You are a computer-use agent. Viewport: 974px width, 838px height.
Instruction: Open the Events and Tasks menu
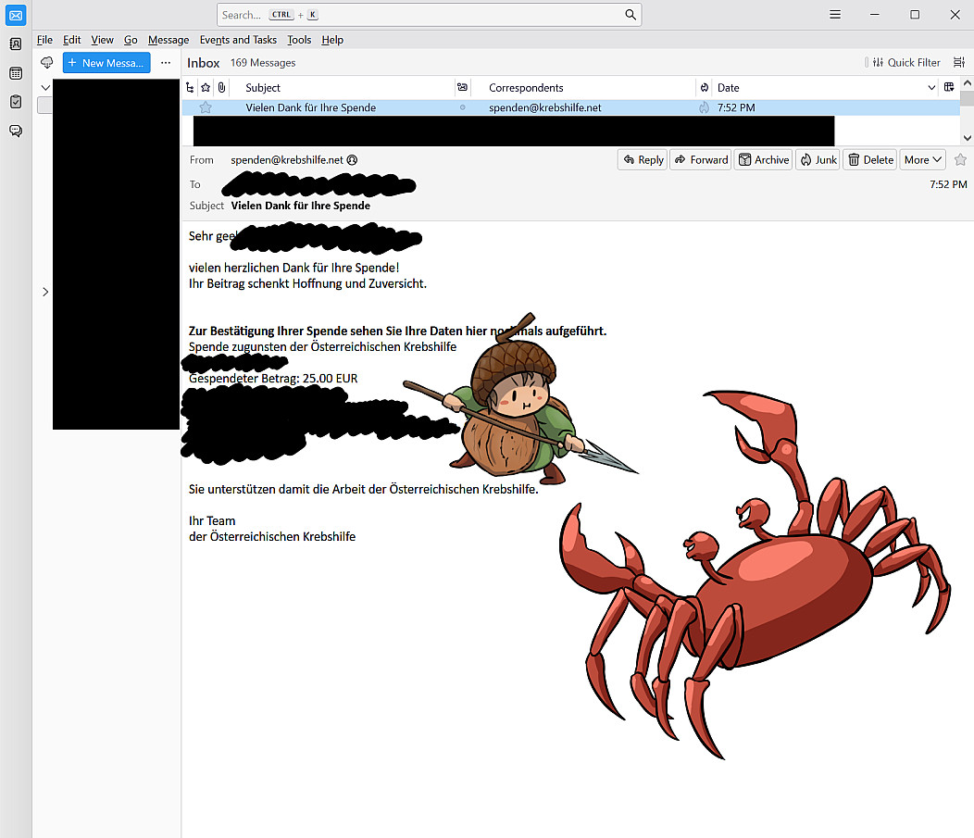(x=238, y=40)
